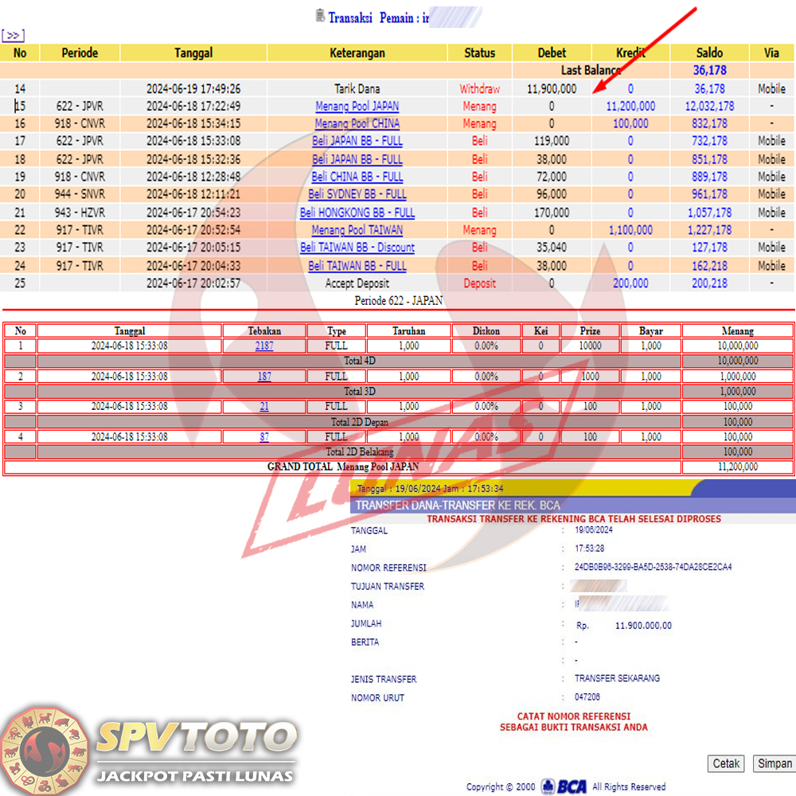Open Beli SYDNEY BB - FULL link
The image size is (796, 796).
[x=357, y=194]
